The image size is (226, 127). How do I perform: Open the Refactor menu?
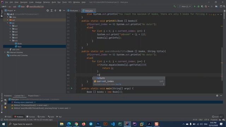point(47,2)
